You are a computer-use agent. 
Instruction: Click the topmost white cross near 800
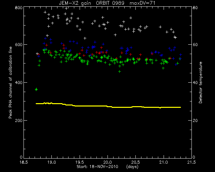tap(66, 8)
